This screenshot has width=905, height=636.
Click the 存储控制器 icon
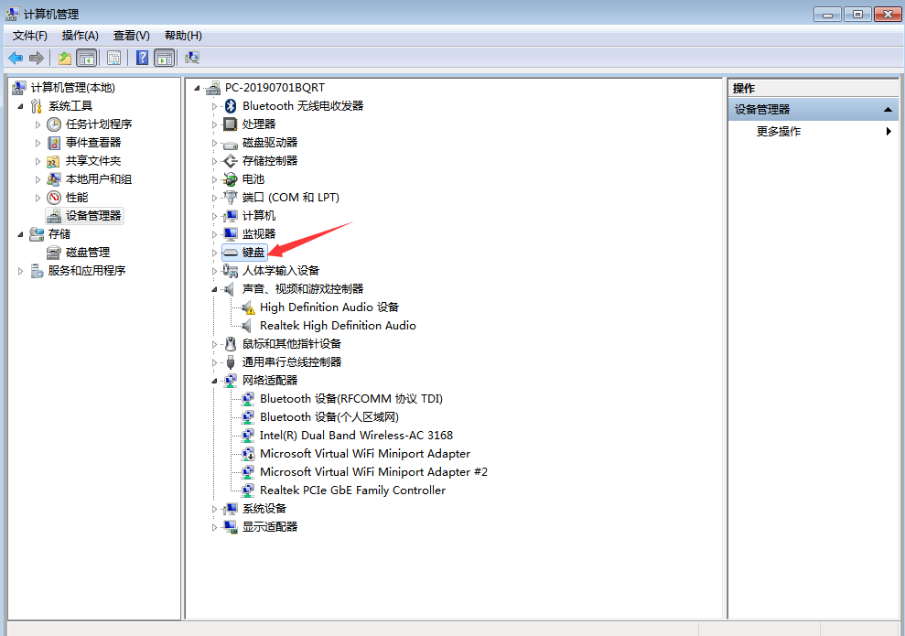[231, 161]
